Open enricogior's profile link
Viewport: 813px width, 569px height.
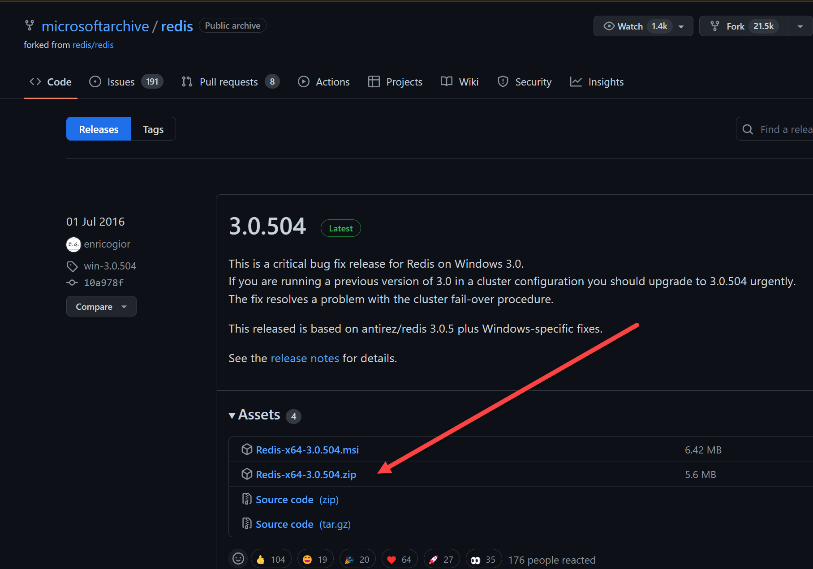[107, 244]
